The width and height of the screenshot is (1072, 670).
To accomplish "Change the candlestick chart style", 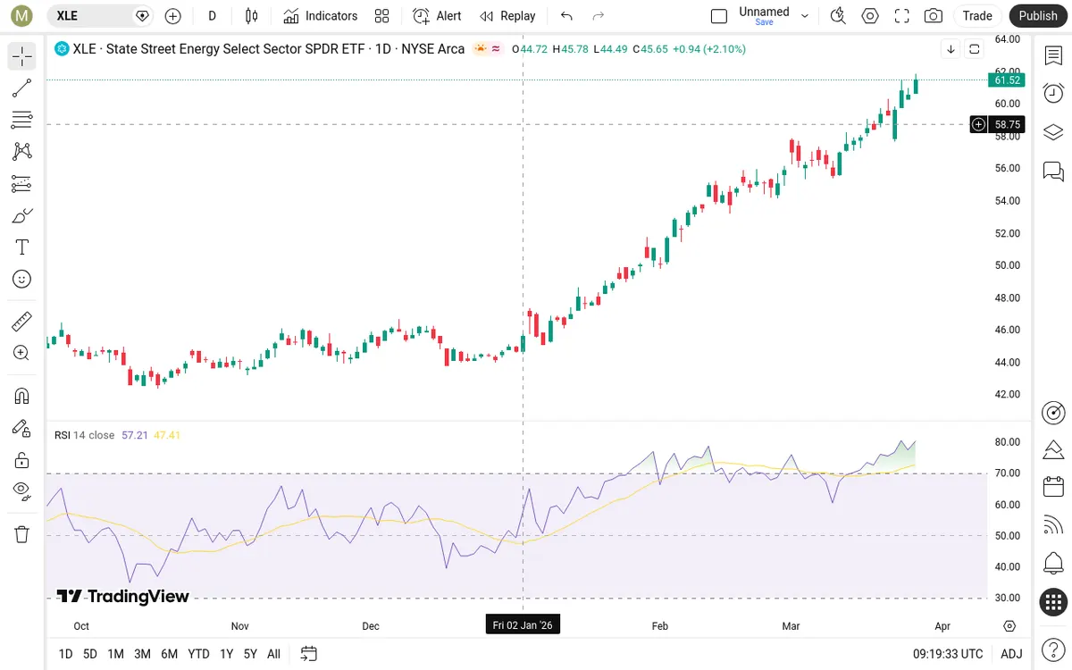I will click(251, 15).
